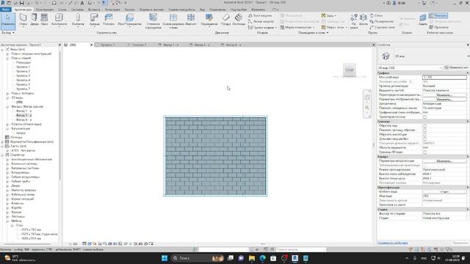Click Изменить button for Переопределения видимости
This screenshot has height=264, width=470.
pos(444,95)
